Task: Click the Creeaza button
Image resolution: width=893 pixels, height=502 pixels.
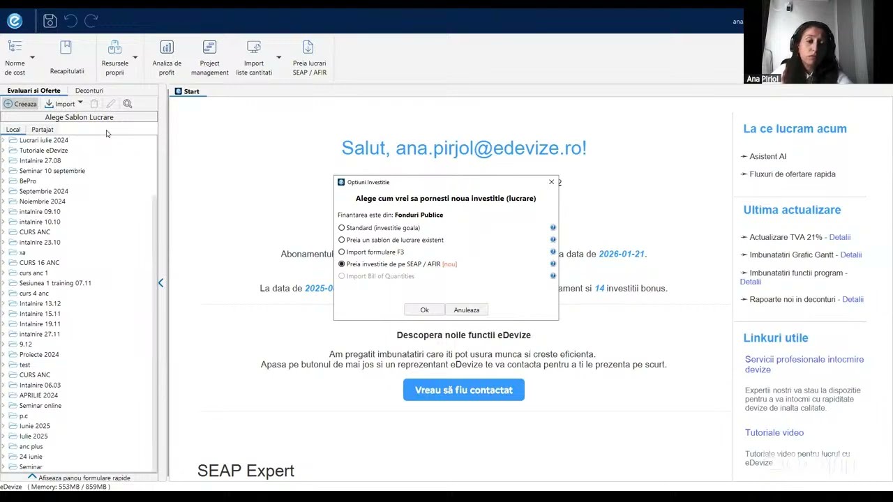Action: coord(20,104)
